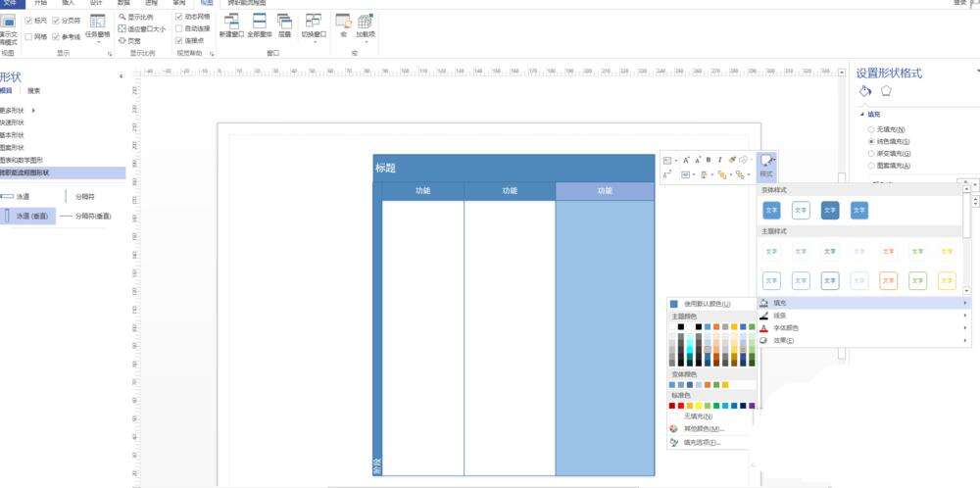Screen dimensions: 980x488
Task: Collapse the Fill (填充) section in format pane
Action: click(862, 115)
